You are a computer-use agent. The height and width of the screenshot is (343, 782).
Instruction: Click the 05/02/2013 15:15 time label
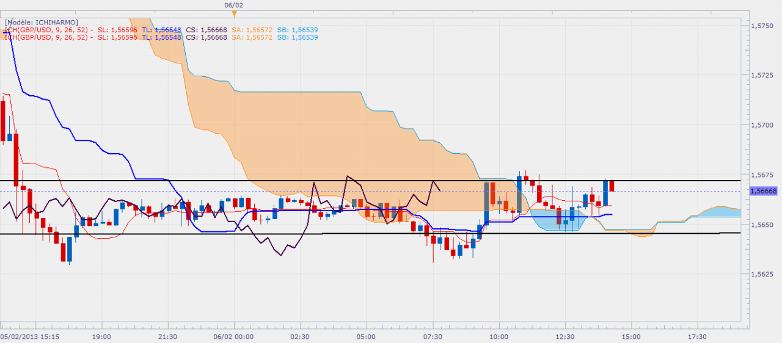(x=29, y=336)
